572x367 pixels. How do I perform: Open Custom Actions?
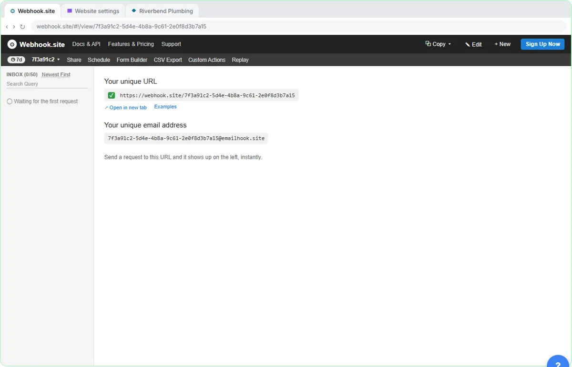(x=207, y=60)
